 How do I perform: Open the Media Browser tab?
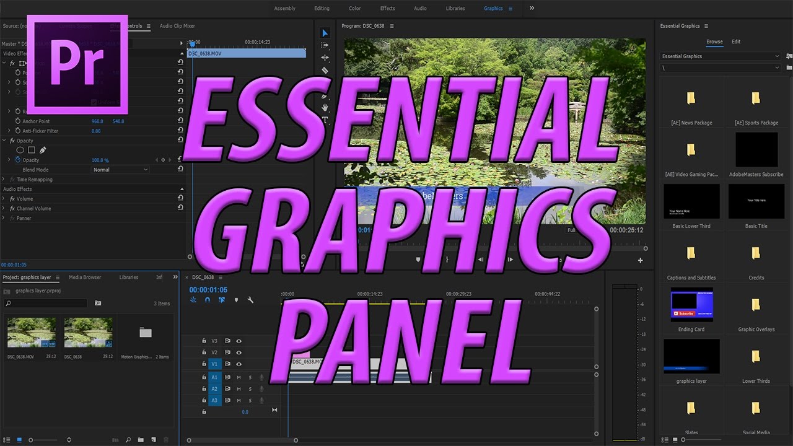[x=85, y=278]
